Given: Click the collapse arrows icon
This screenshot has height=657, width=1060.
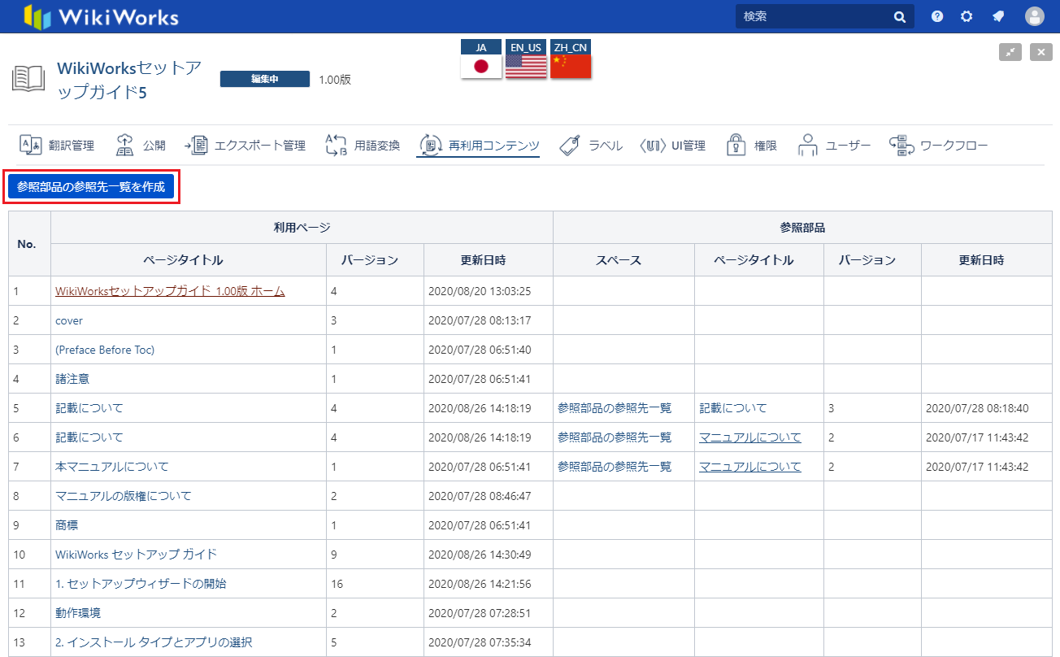Looking at the screenshot, I should click(1010, 52).
